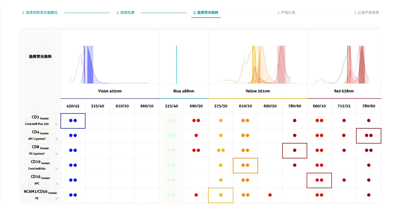400x205 pixels.
Task: Select CD16 red dots in 660/10 cell
Action: (x=319, y=180)
